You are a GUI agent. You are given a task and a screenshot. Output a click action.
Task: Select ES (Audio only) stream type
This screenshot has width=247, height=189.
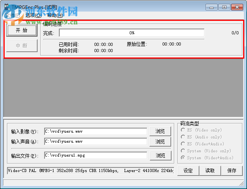pyautogui.click(x=201, y=137)
